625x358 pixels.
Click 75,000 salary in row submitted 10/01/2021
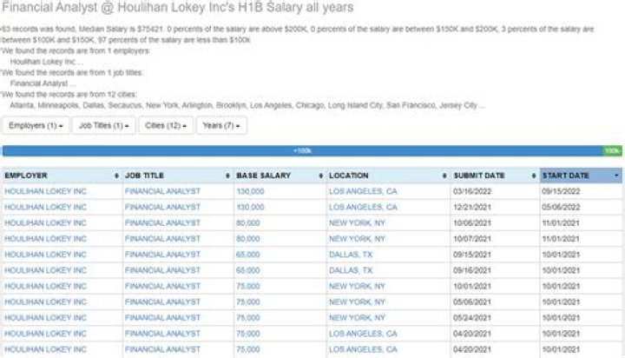(x=248, y=286)
